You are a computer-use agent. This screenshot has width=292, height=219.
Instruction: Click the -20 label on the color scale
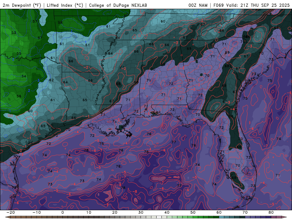pos(11,212)
